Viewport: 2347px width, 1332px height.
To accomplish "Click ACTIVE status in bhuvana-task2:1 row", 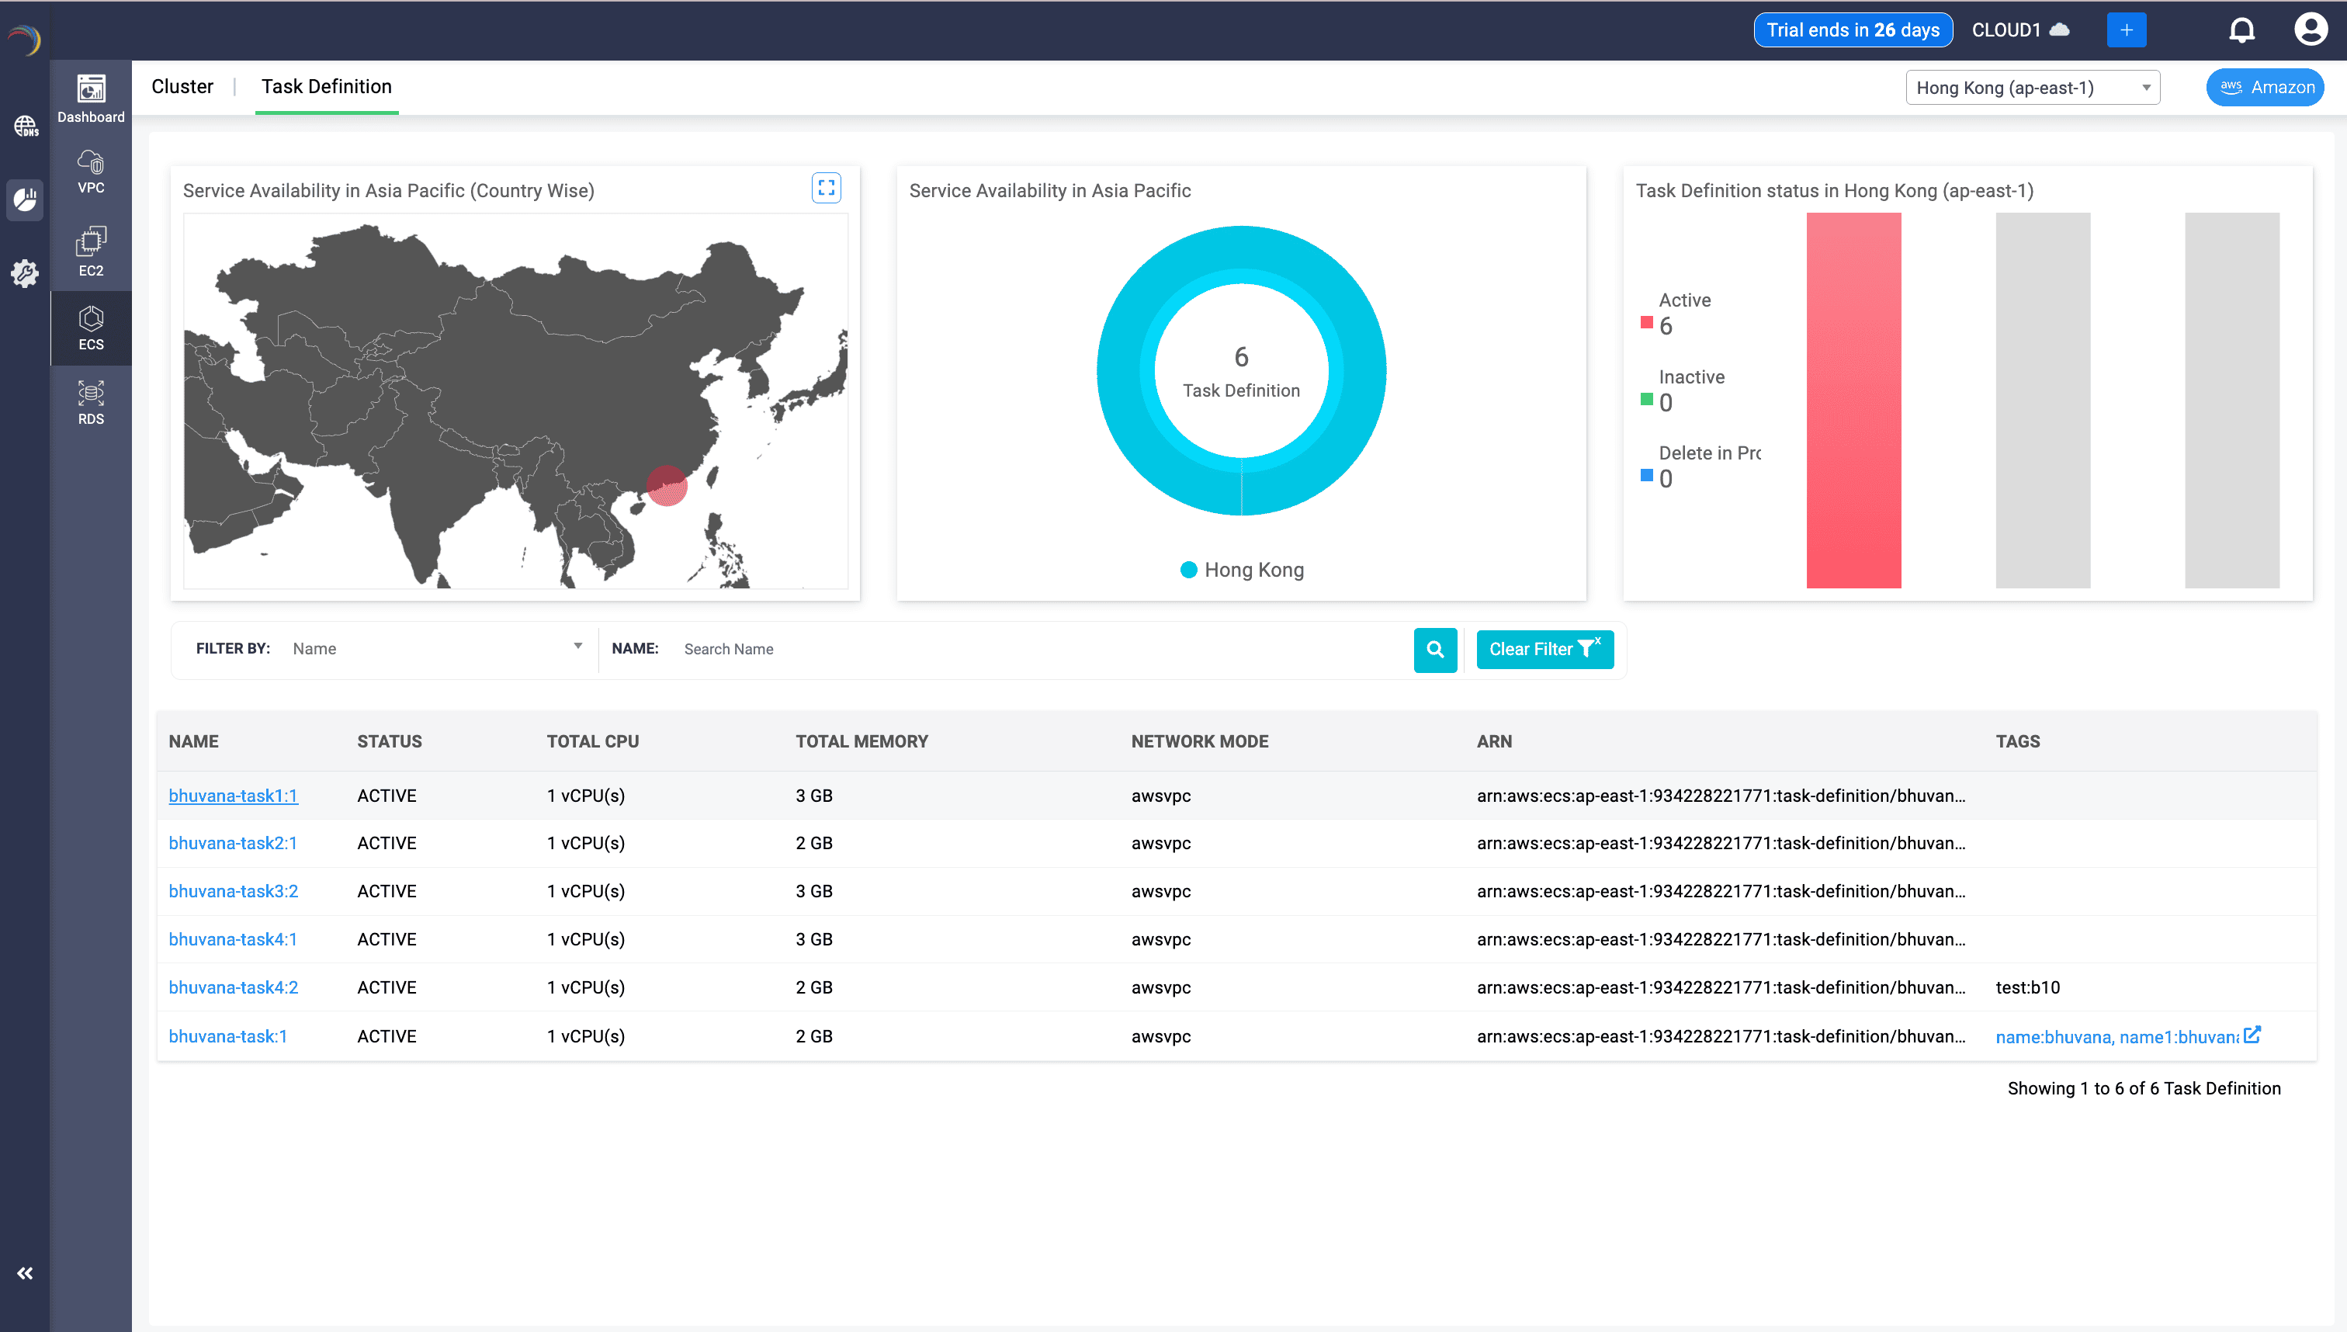I will 386,842.
